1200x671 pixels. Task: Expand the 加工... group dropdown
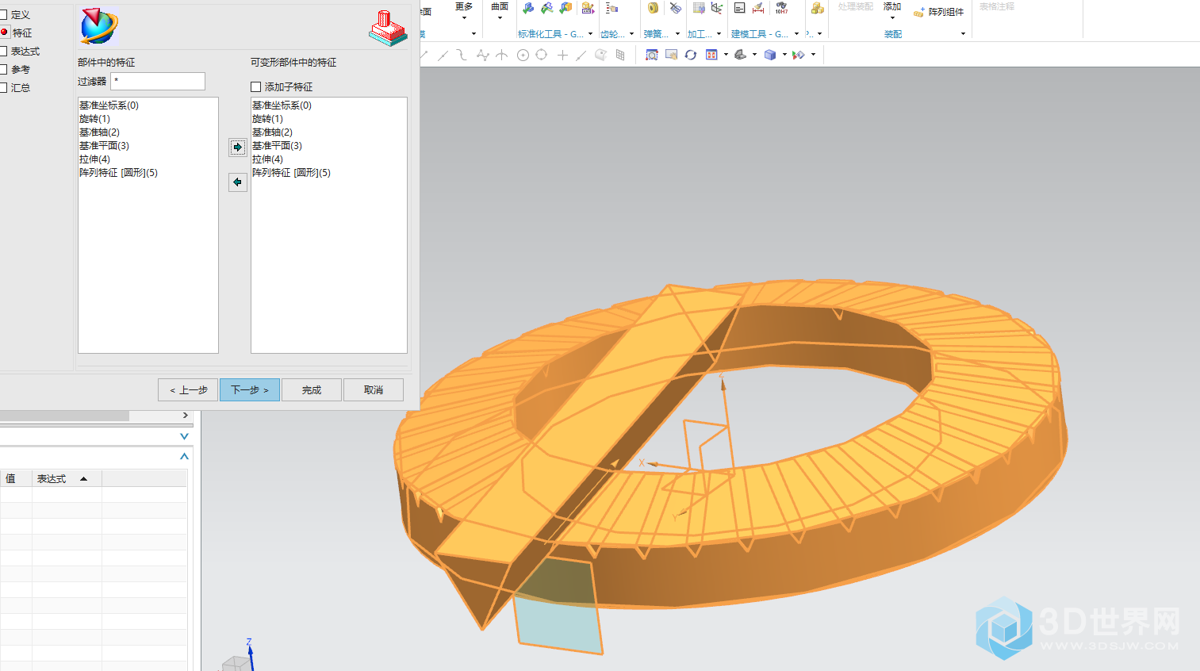click(x=719, y=34)
